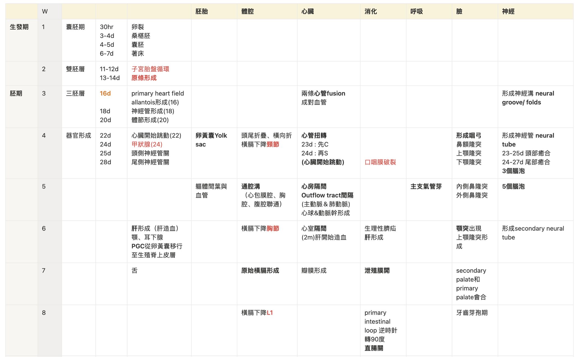The height and width of the screenshot is (357, 575).
Task: Select the 原始橫膈形成 cell
Action: 260,270
